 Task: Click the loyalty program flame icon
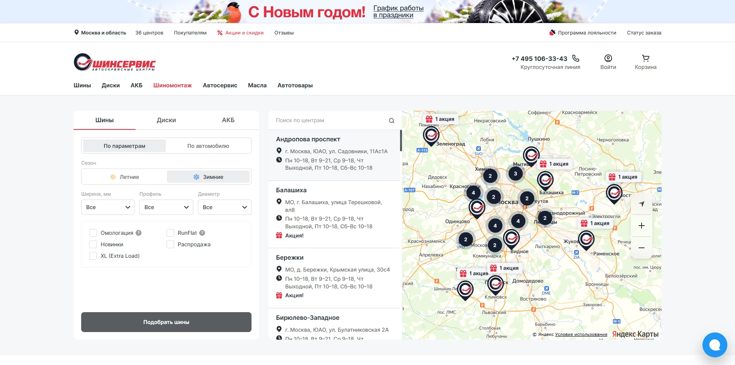(552, 33)
